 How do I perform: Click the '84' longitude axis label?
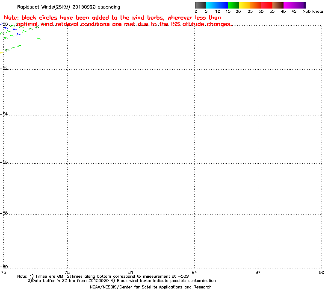[x=194, y=272]
